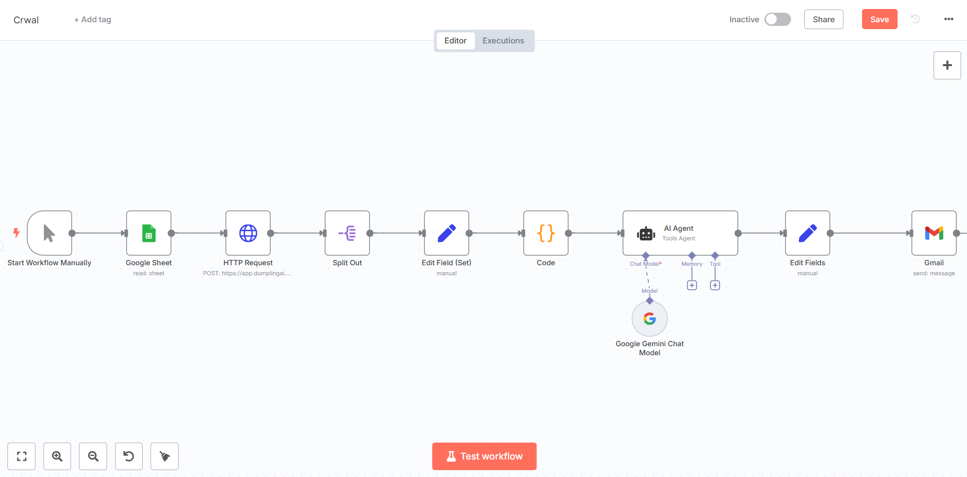Viewport: 967px width, 477px height.
Task: Click the AI Agent output connector
Action: pos(738,233)
